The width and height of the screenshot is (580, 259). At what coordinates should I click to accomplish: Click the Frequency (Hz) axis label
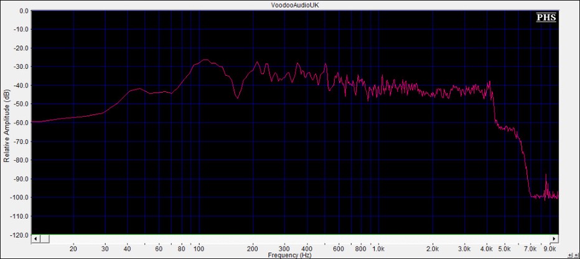pos(289,255)
